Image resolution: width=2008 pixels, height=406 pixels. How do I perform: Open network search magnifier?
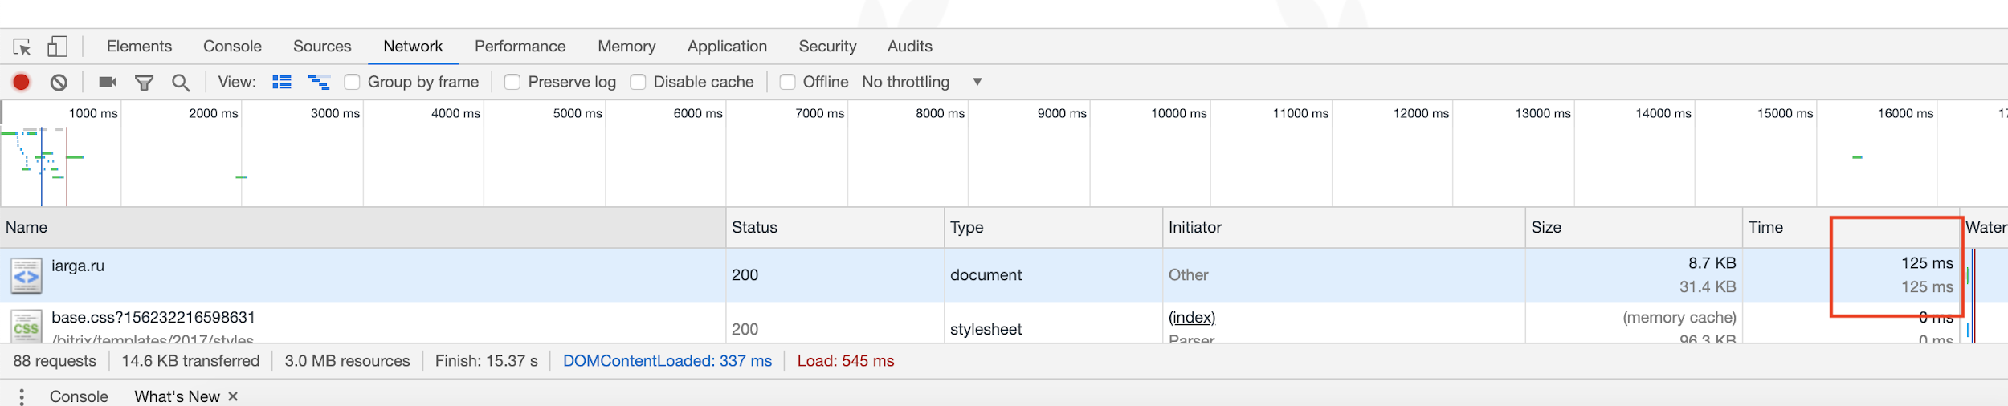(181, 83)
